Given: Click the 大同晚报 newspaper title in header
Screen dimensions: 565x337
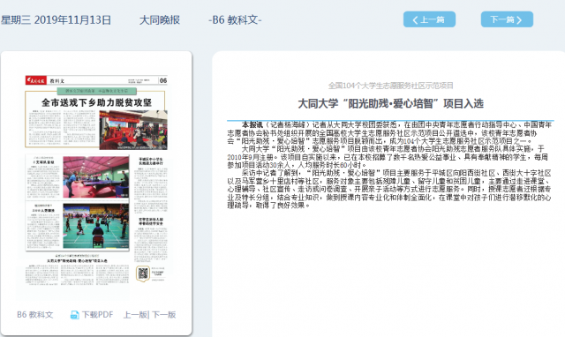Looking at the screenshot, I should point(160,19).
